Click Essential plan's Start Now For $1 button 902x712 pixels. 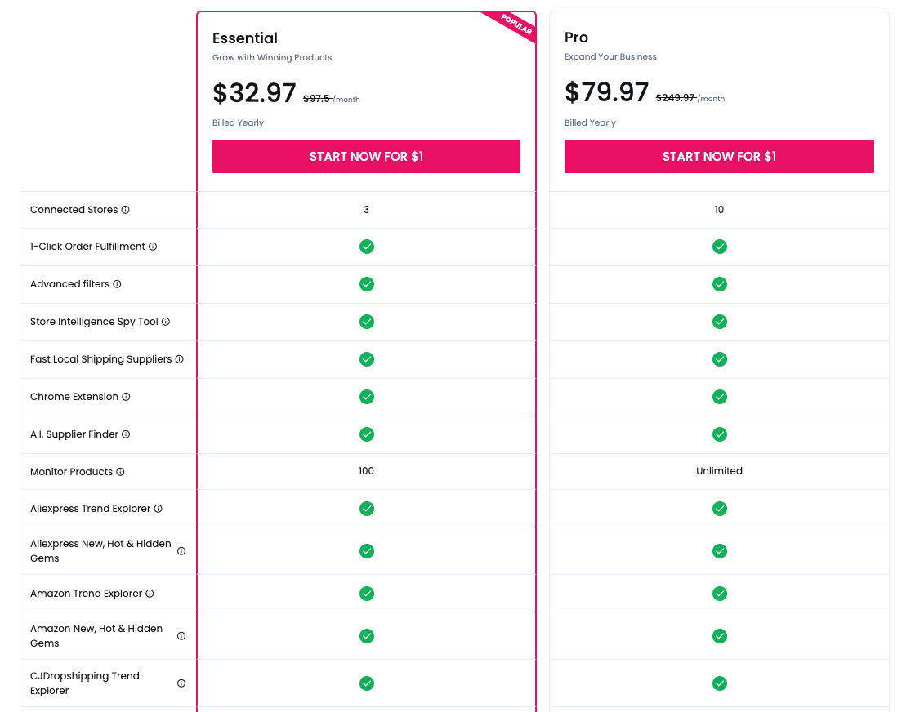click(366, 156)
